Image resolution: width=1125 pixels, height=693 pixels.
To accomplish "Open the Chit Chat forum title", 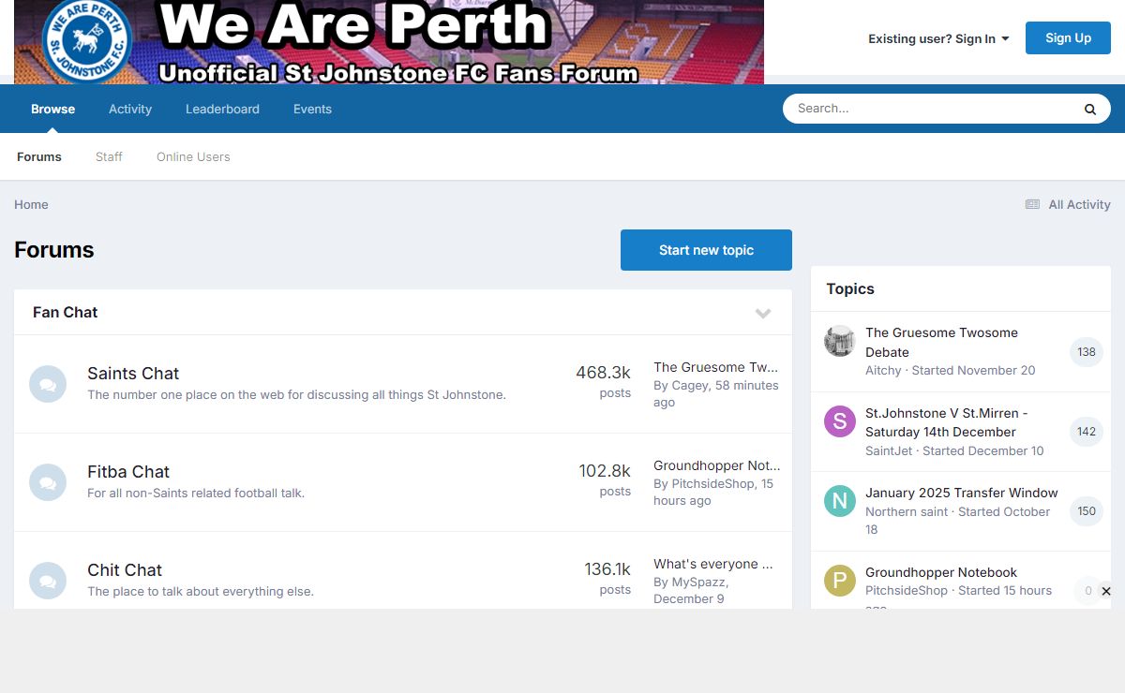I will [125, 569].
